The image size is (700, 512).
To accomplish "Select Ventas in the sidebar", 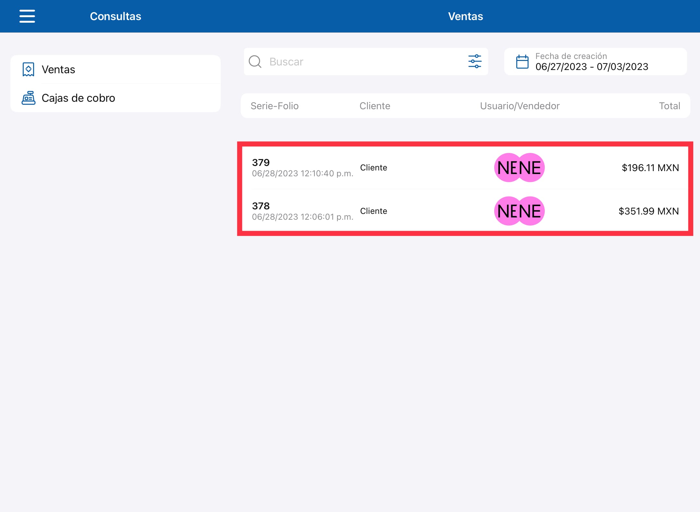I will [116, 69].
